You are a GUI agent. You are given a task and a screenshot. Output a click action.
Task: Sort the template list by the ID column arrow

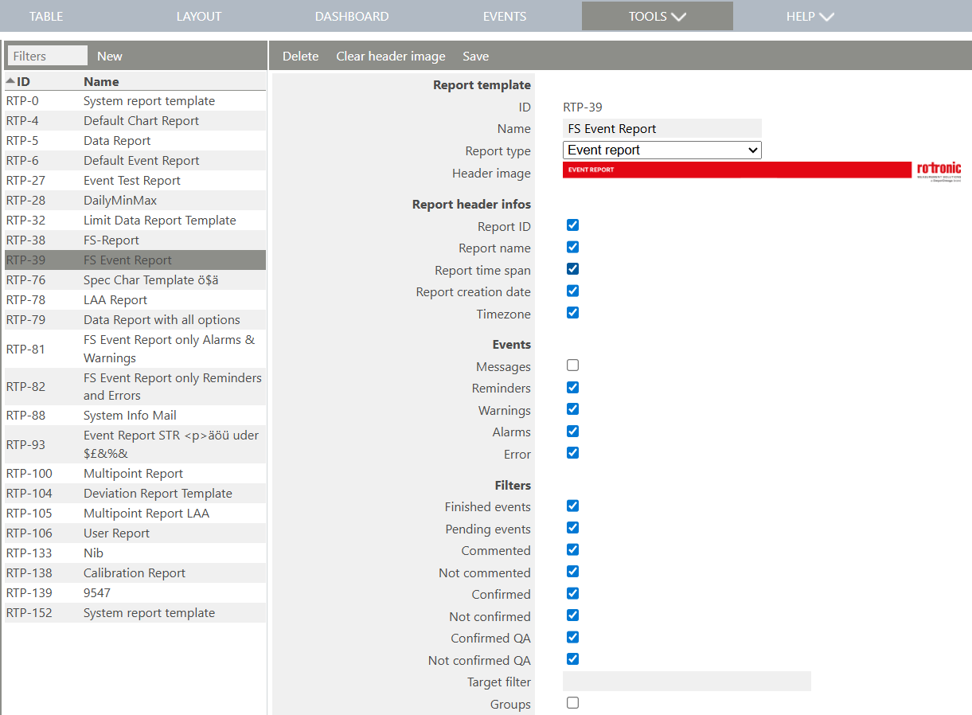11,81
